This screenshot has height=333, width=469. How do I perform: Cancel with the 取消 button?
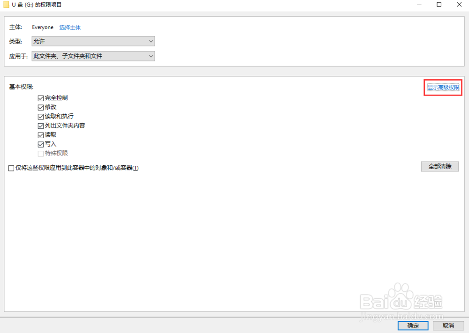448,326
